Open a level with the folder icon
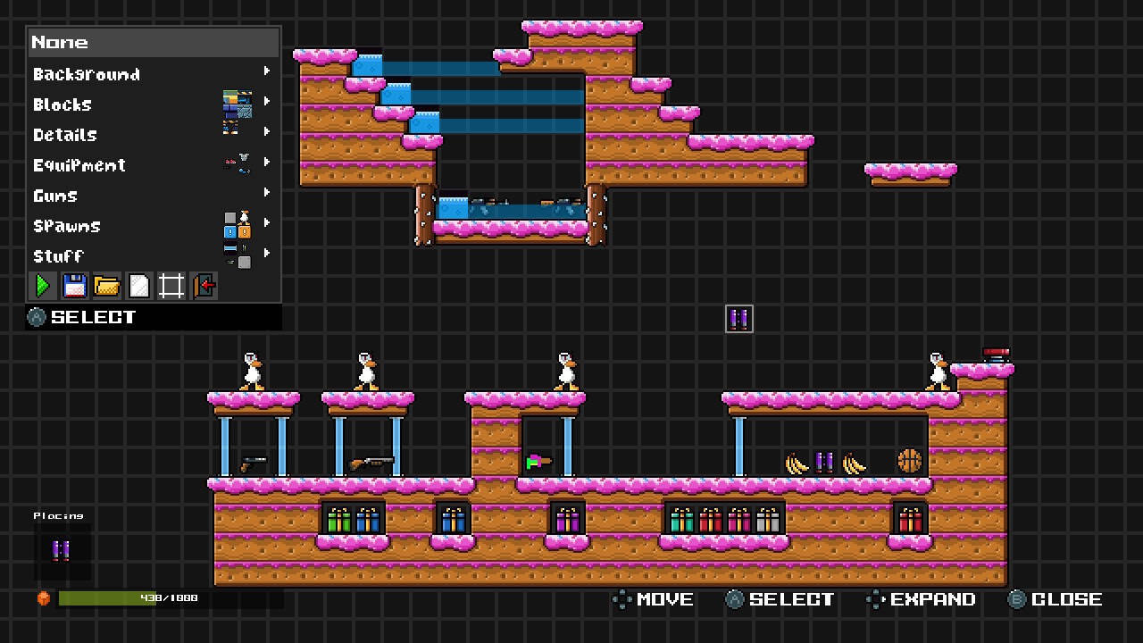This screenshot has height=643, width=1143. 106,286
